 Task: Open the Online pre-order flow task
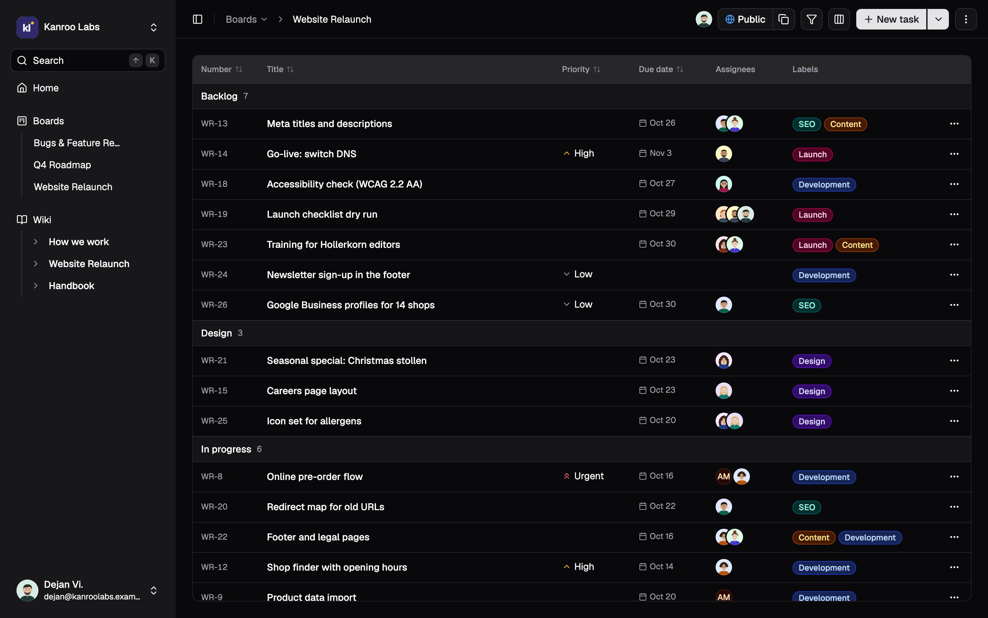[314, 477]
